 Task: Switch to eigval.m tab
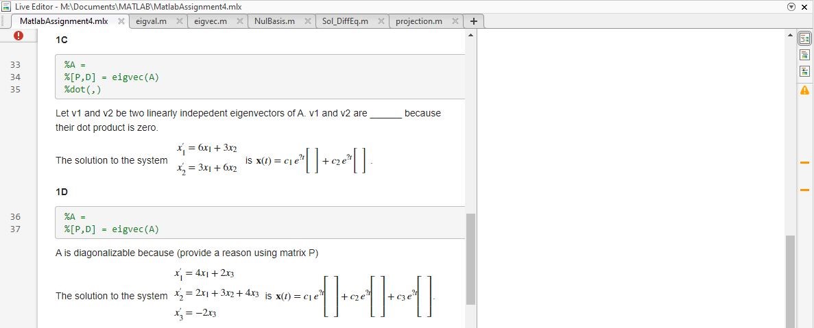[151, 21]
